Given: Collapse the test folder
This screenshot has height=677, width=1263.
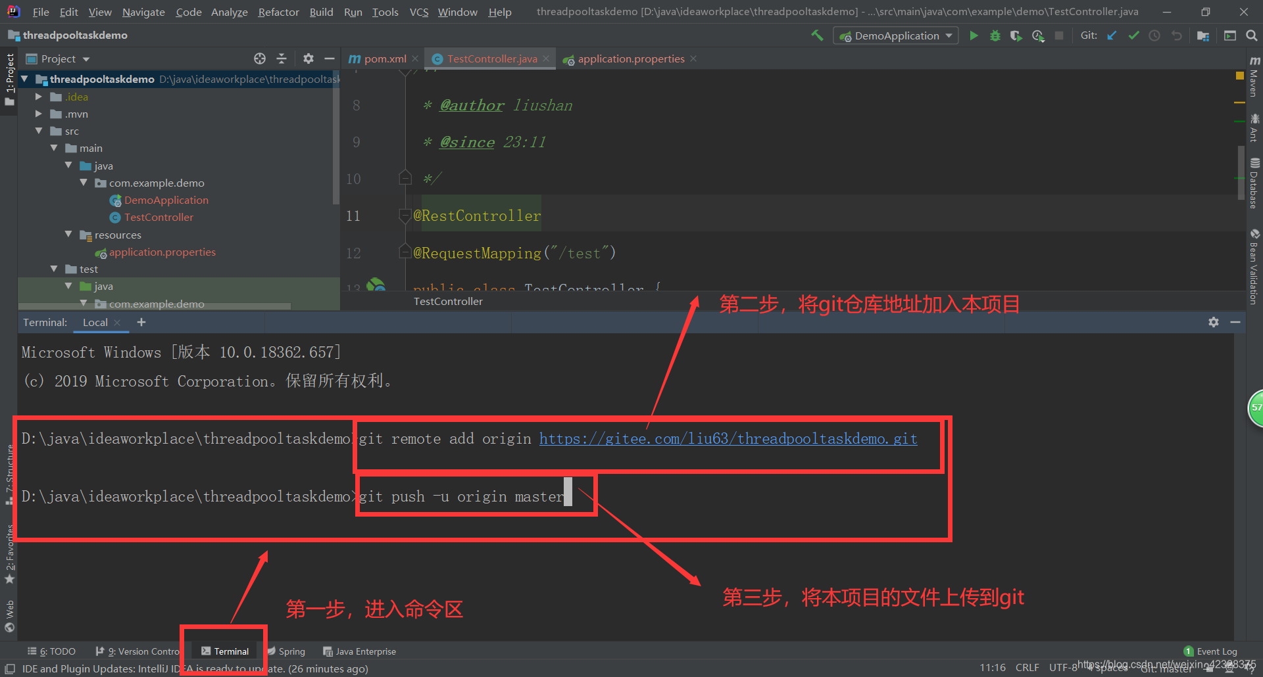Looking at the screenshot, I should 54,269.
